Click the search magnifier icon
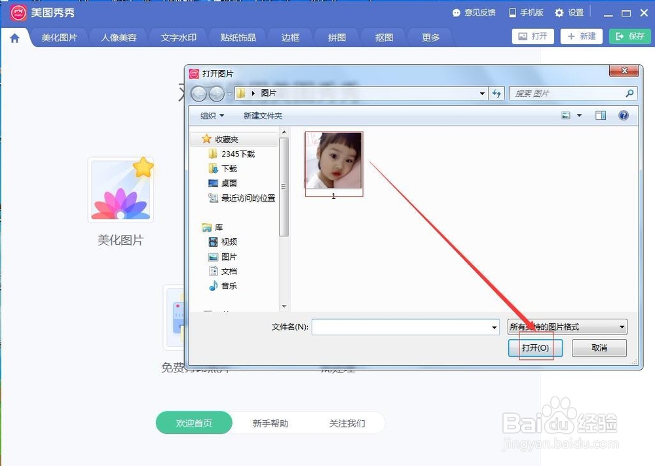This screenshot has width=655, height=466. click(629, 93)
